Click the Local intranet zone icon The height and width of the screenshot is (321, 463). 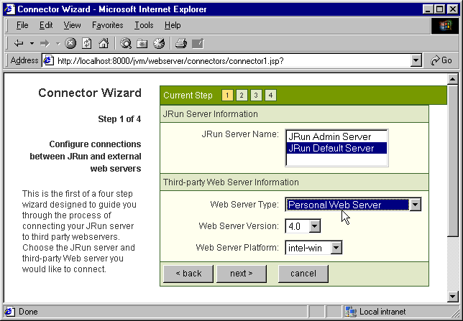click(351, 312)
